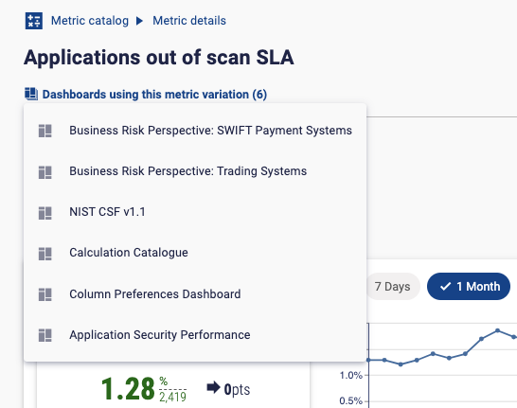The height and width of the screenshot is (408, 517).
Task: Choose the Column Preferences Dashboard entry
Action: click(195, 294)
